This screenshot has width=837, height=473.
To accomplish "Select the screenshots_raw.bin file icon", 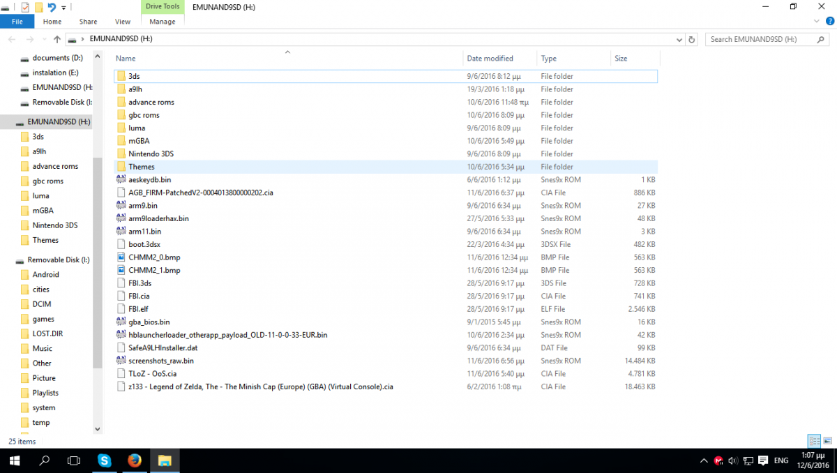I will point(121,361).
